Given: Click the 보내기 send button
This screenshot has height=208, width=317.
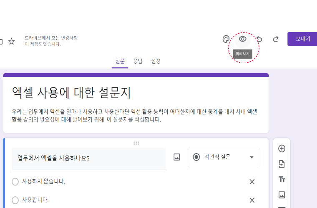Looking at the screenshot, I should click(302, 39).
